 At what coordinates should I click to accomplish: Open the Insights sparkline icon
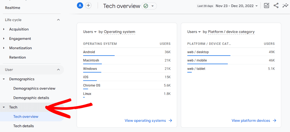point(285,6)
